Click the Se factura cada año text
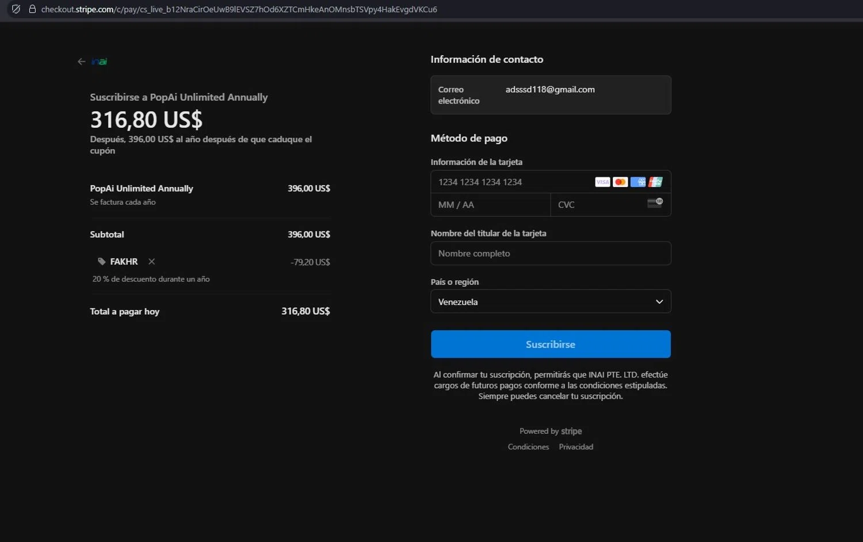Viewport: 863px width, 542px height. point(123,202)
